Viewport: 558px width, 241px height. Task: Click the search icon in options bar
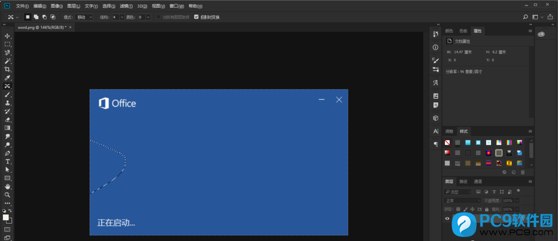525,17
